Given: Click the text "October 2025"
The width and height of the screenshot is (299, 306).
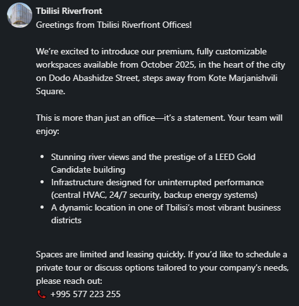Looking at the screenshot, I should point(168,64).
